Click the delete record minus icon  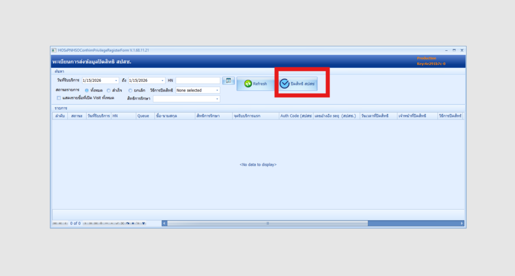click(106, 223)
